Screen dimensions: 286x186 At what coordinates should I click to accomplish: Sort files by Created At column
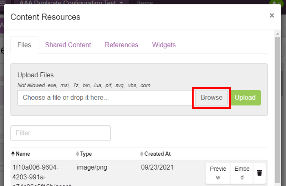(x=155, y=154)
